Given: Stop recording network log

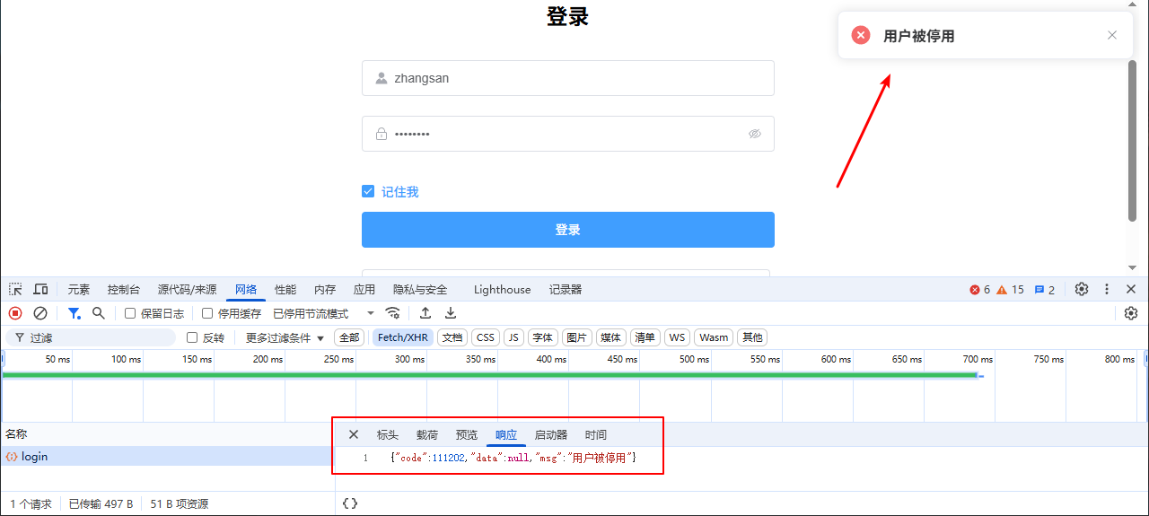Looking at the screenshot, I should pos(15,313).
